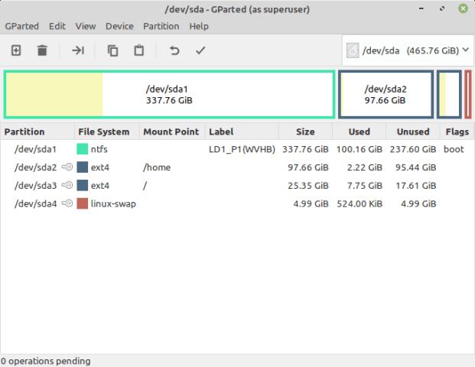The image size is (475, 367).
Task: Click the Paste partition icon
Action: click(x=138, y=50)
